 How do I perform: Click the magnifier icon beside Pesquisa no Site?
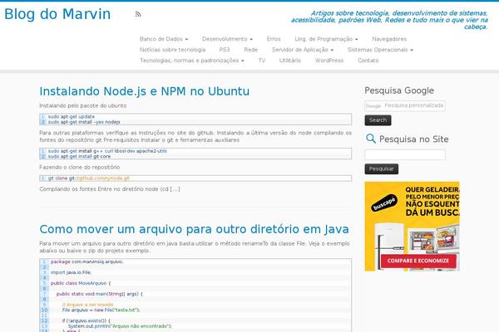pyautogui.click(x=370, y=139)
